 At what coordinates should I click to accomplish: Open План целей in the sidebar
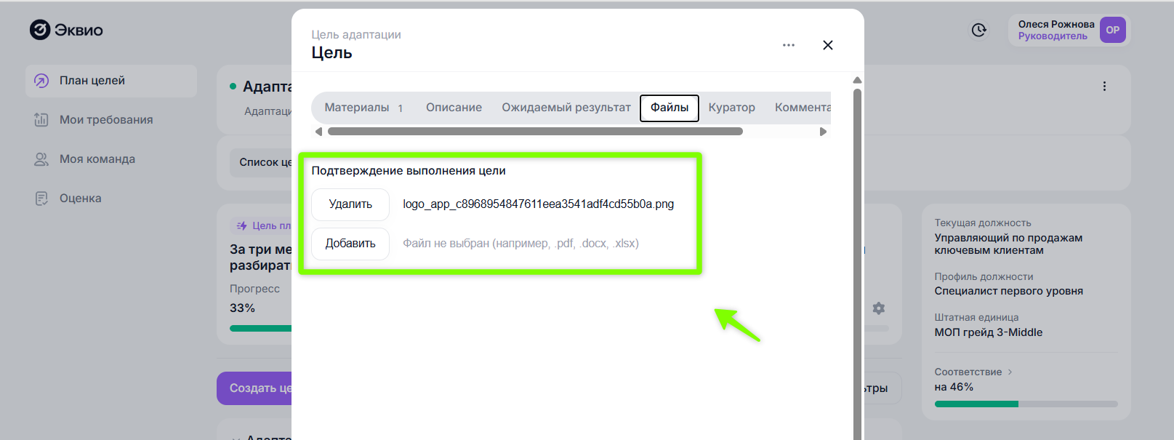tap(111, 81)
